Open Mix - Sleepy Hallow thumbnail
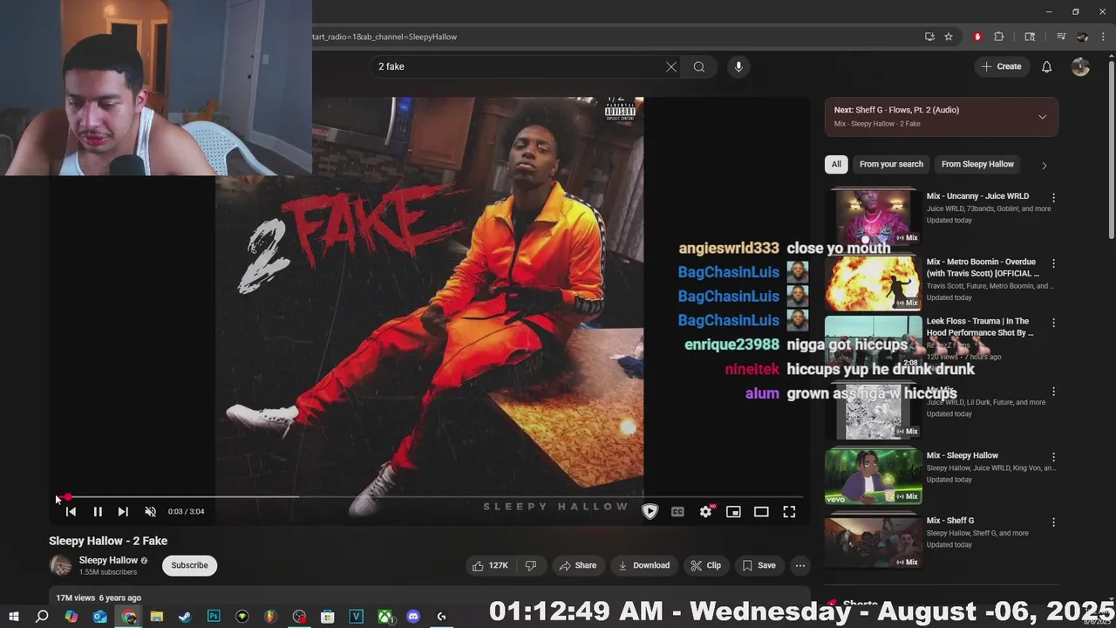1116x628 pixels. point(873,476)
